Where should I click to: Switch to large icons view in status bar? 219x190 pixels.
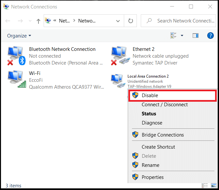[214, 185]
